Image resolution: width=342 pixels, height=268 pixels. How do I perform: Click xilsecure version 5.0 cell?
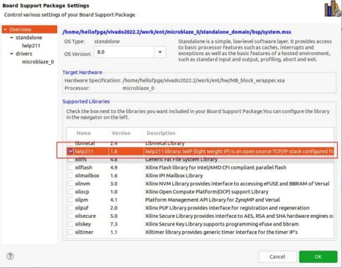point(114,216)
